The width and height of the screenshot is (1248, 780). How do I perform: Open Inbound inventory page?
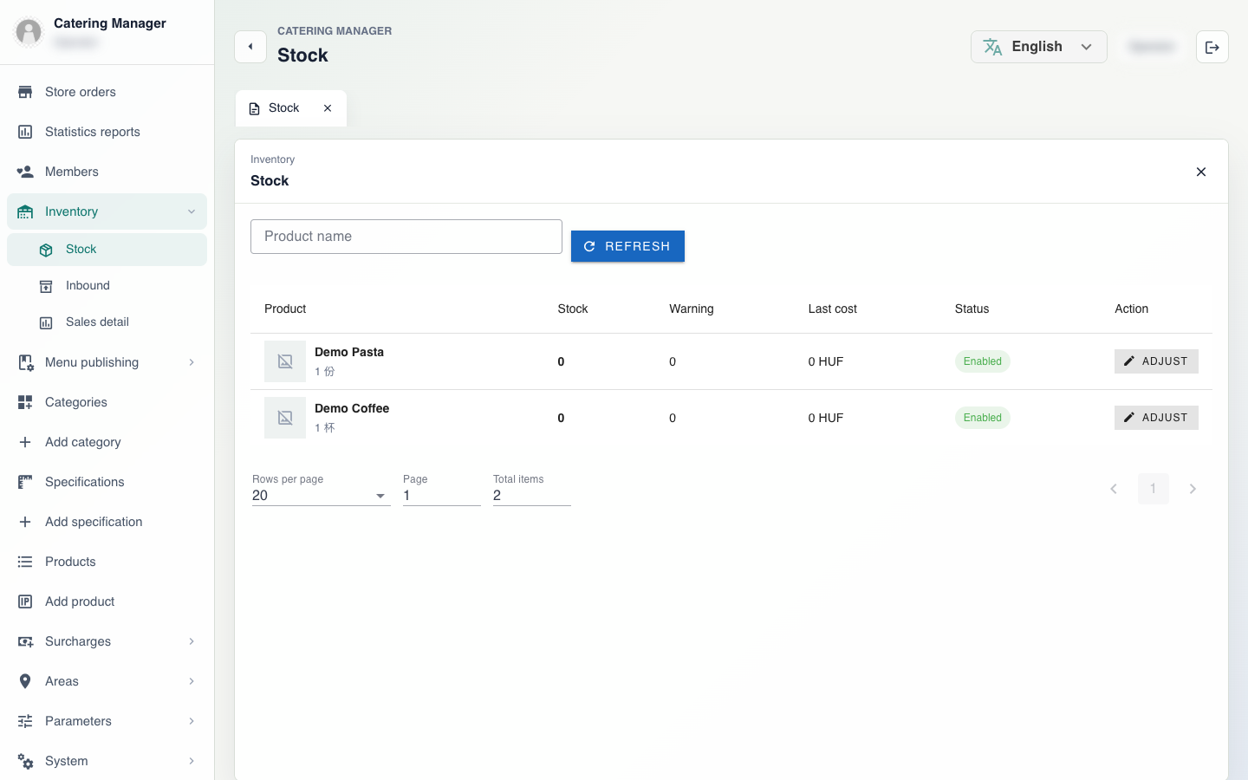(x=107, y=286)
